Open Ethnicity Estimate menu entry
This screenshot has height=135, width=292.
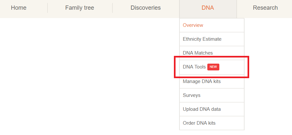pos(212,39)
